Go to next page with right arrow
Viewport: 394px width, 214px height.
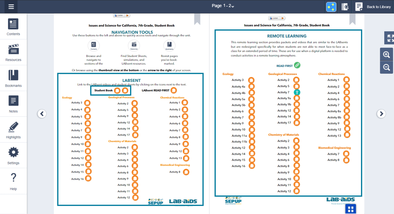(x=381, y=114)
